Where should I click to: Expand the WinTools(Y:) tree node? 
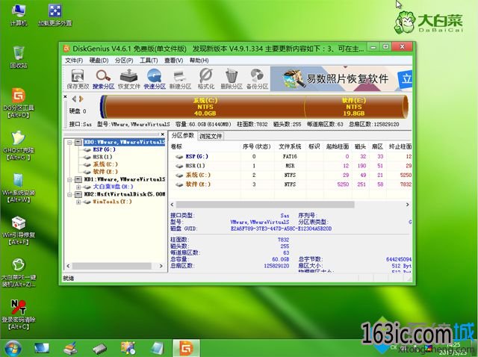pos(78,202)
